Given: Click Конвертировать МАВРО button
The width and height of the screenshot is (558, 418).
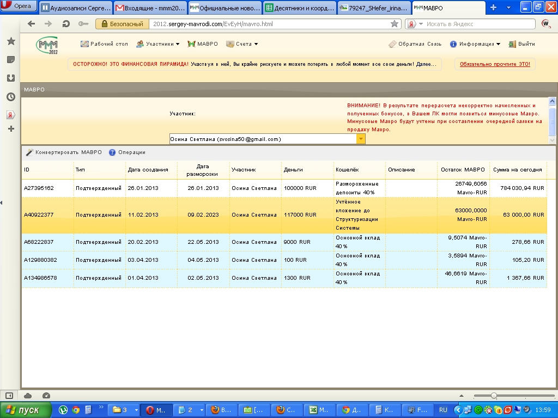Looking at the screenshot, I should point(64,152).
